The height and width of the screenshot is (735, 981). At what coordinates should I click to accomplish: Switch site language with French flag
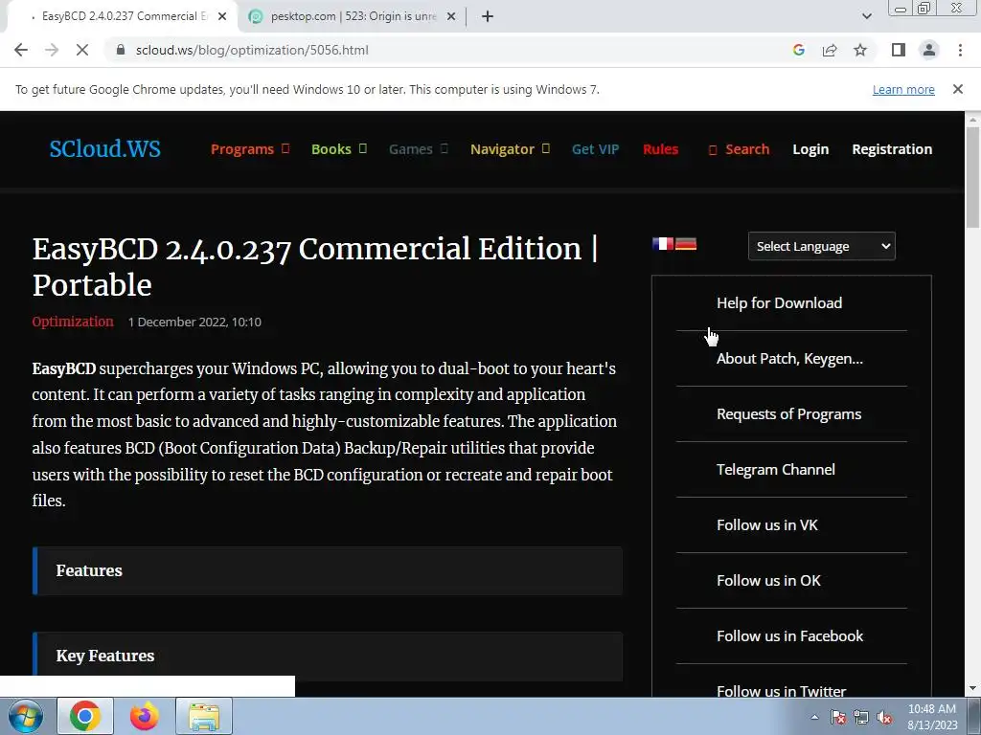tap(663, 244)
